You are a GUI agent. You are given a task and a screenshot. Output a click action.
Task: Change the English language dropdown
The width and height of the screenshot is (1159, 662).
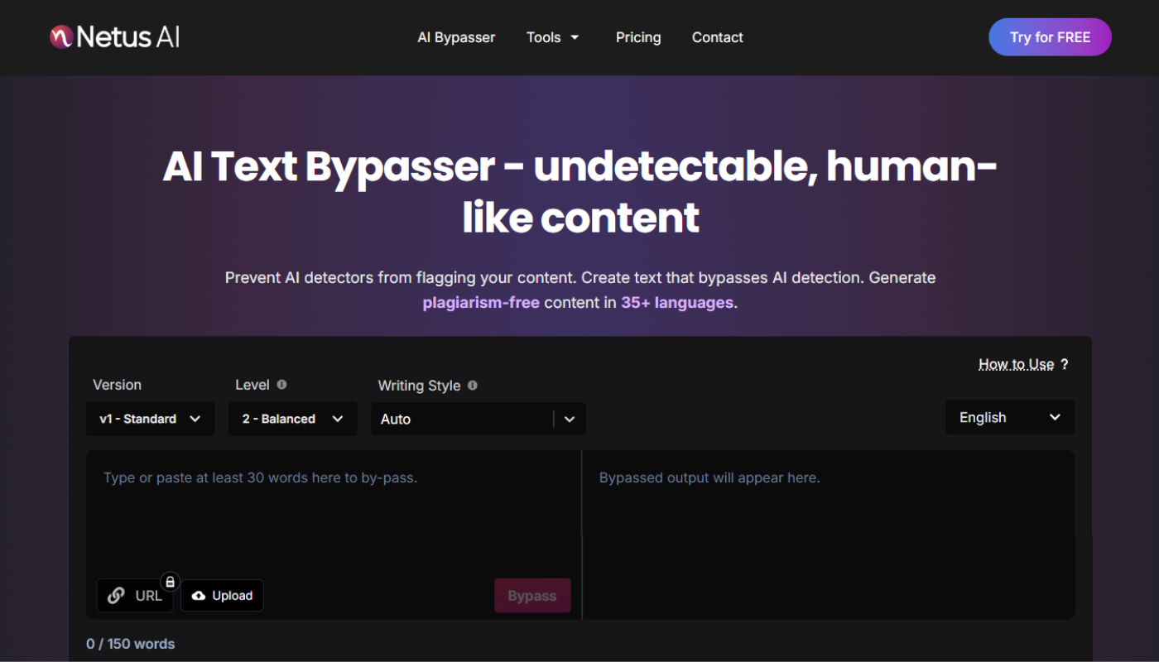click(1009, 418)
